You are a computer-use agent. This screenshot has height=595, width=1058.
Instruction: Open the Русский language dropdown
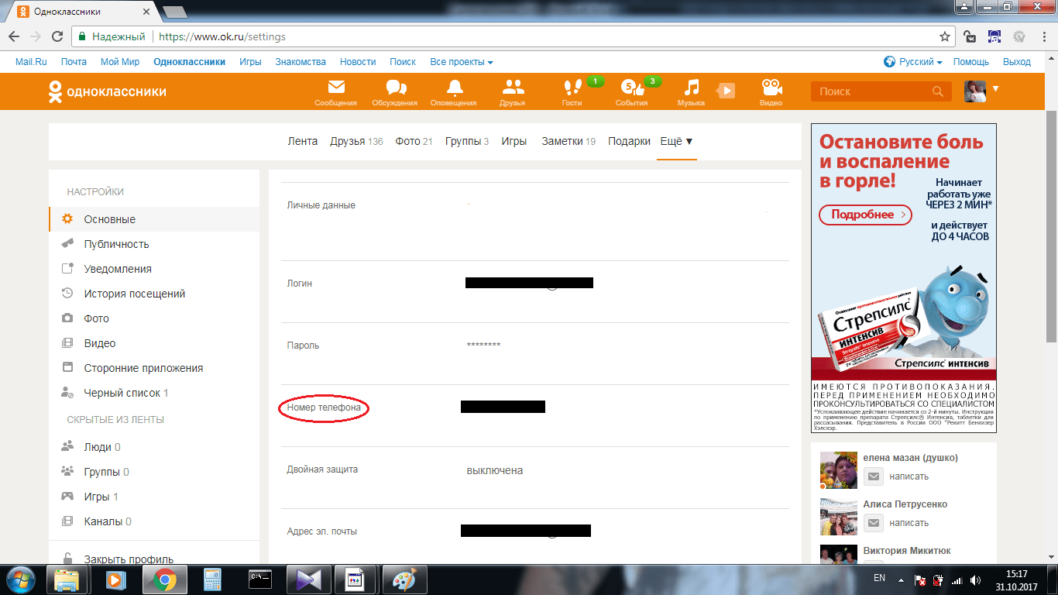coord(913,62)
